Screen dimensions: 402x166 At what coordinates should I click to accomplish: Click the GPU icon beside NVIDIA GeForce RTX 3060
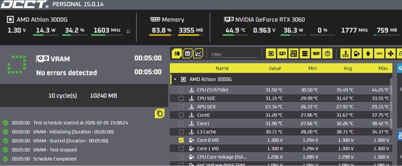[229, 19]
